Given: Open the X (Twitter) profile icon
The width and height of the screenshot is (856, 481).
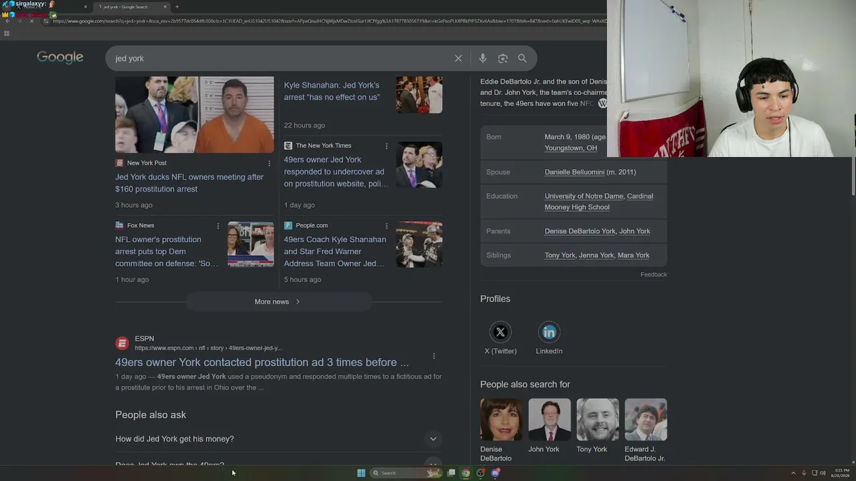Looking at the screenshot, I should (x=500, y=332).
